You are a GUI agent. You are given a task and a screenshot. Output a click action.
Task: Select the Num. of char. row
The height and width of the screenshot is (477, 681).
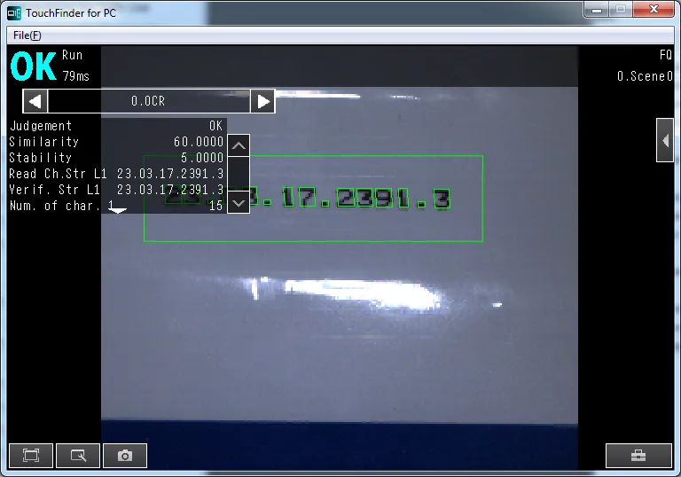(115, 206)
